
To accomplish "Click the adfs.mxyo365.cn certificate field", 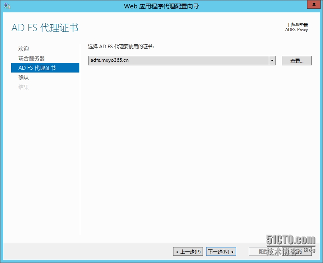I will (x=178, y=61).
